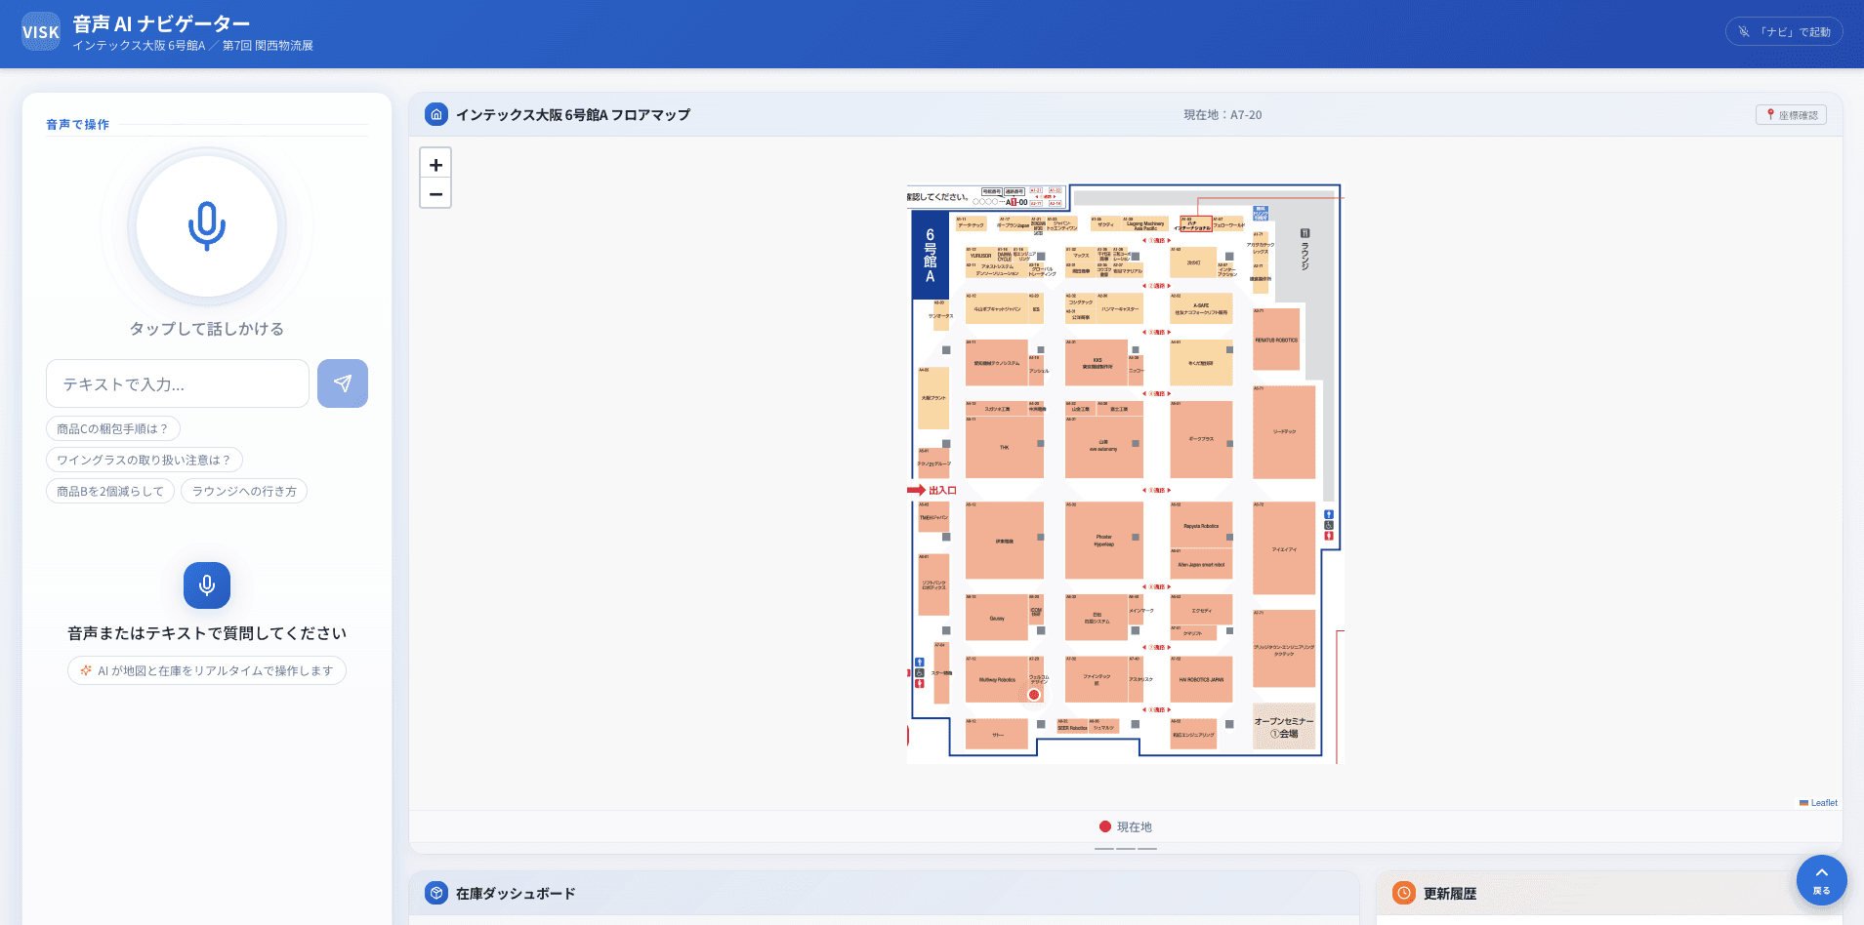The image size is (1864, 925).
Task: Click the オープンセミナー①会場 area
Action: coord(1284,727)
